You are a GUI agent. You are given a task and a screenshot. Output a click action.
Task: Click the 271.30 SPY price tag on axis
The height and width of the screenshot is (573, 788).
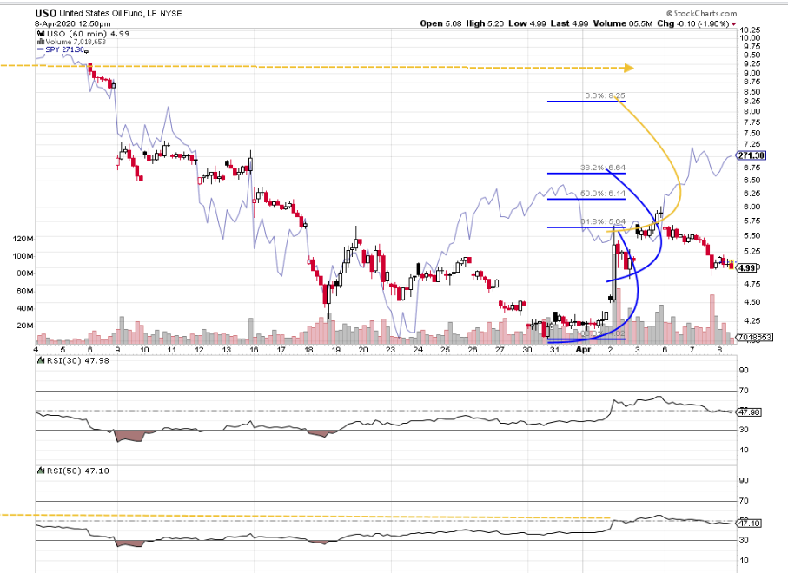pos(751,155)
